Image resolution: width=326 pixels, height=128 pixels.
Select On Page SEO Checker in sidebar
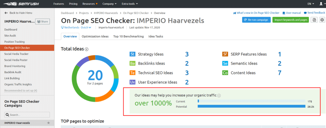click(x=27, y=48)
